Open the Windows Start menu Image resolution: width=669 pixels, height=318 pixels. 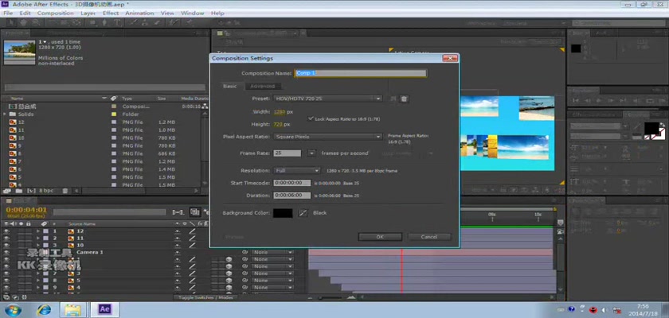pyautogui.click(x=13, y=309)
